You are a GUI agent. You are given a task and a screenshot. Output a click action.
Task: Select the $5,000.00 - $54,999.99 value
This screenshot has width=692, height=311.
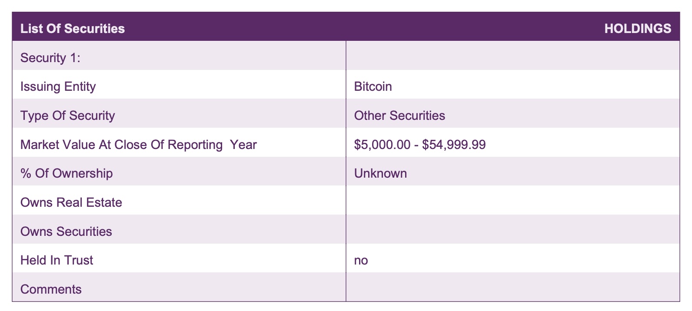click(x=420, y=145)
